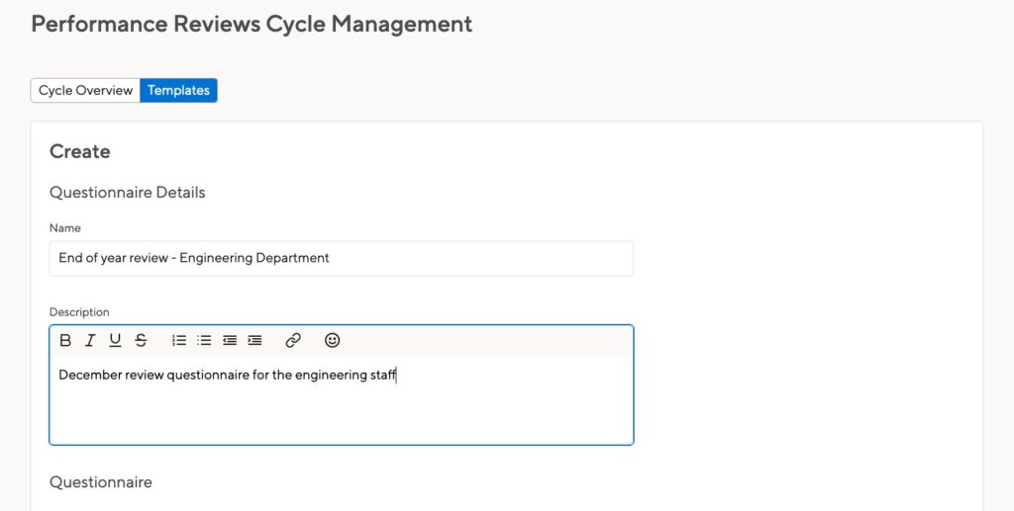
Task: Insert a hyperlink in description
Action: click(293, 341)
